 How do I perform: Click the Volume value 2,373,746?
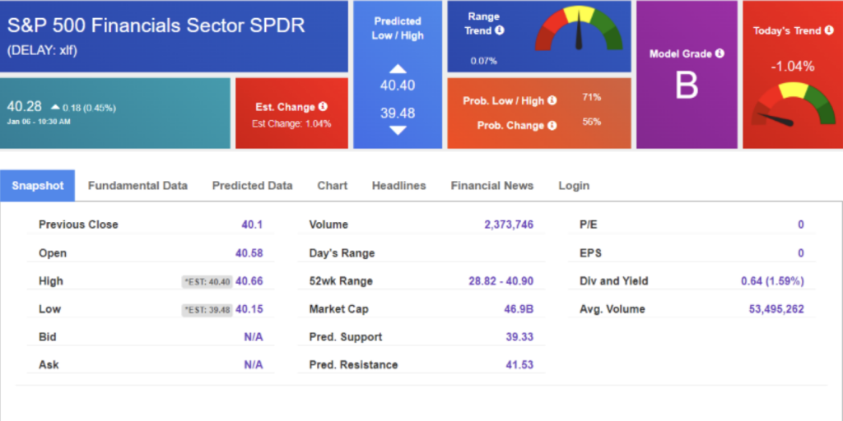coord(509,224)
